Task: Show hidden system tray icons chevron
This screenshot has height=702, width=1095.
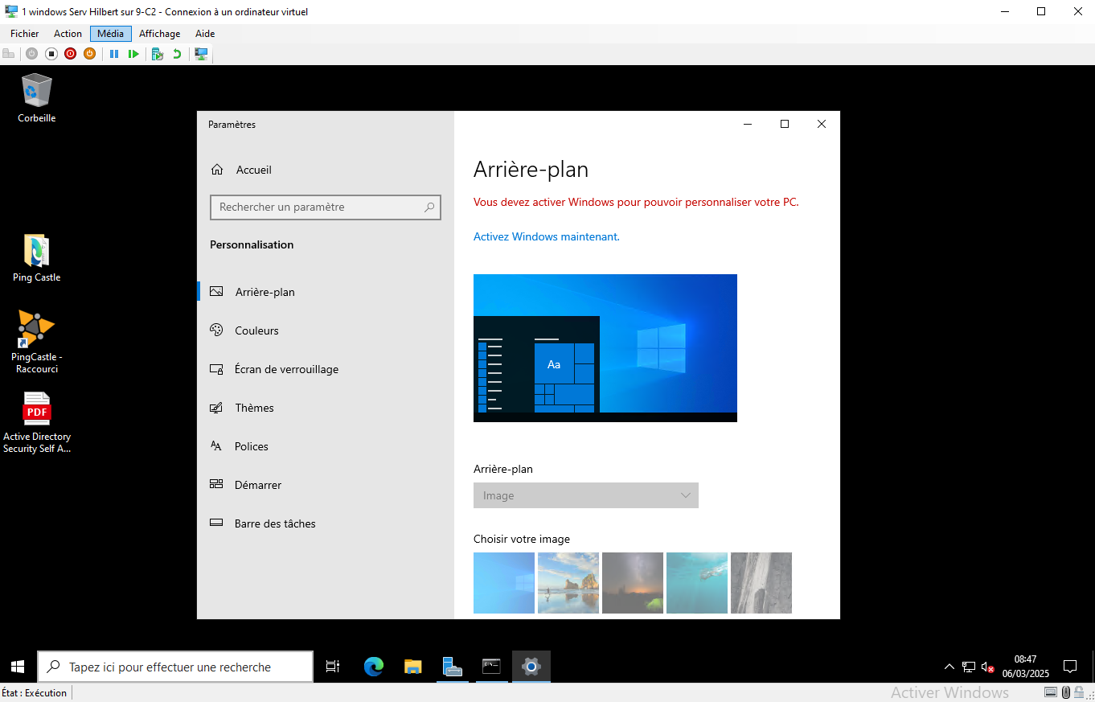Action: pyautogui.click(x=949, y=667)
